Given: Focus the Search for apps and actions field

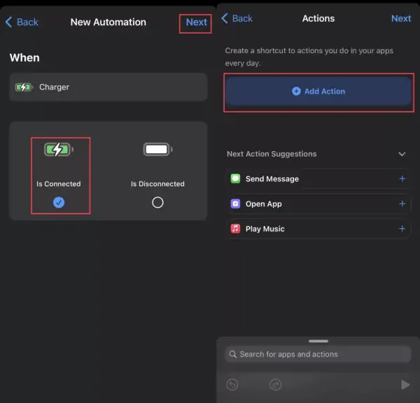Looking at the screenshot, I should (318, 354).
